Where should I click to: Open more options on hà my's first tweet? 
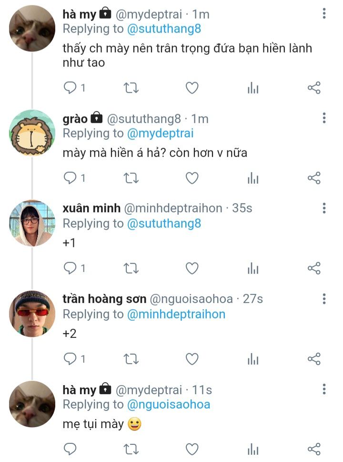(324, 13)
